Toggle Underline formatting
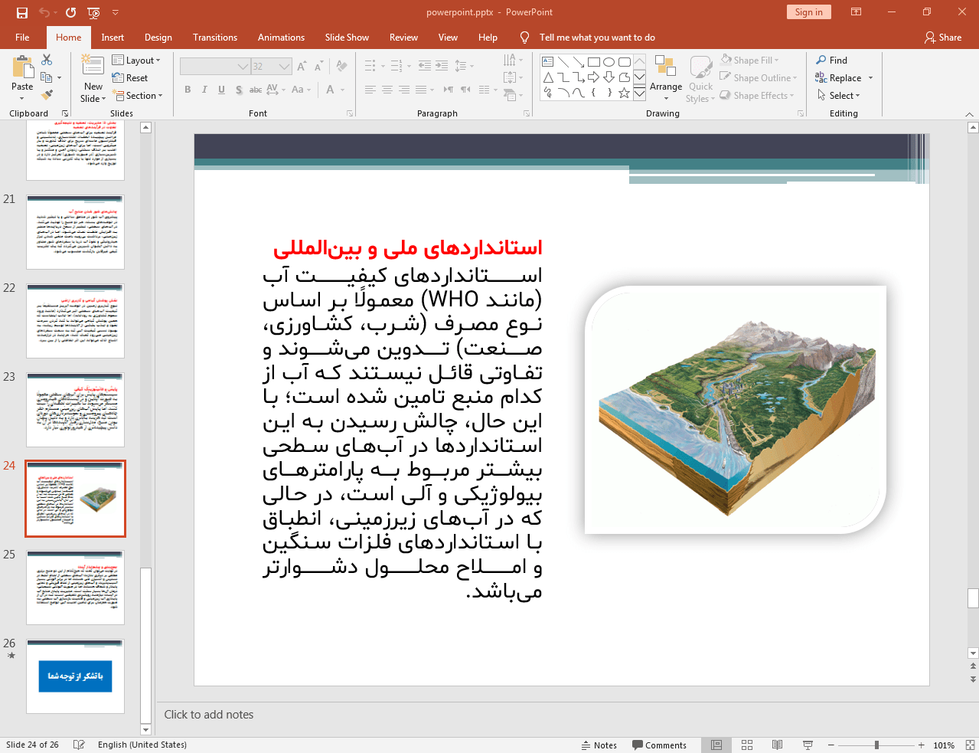Image resolution: width=979 pixels, height=753 pixels. coord(221,90)
